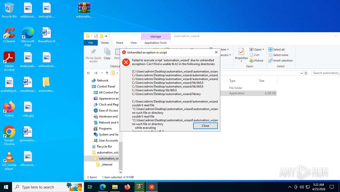The image size is (340, 192).
Task: Select the automation folder icon on desktop
Action: pyautogui.click(x=46, y=84)
